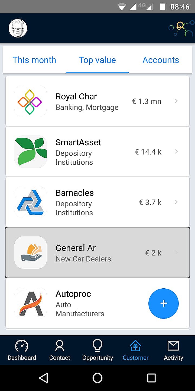Switch to the Accounts tab
This screenshot has width=195, height=391.
(x=161, y=60)
